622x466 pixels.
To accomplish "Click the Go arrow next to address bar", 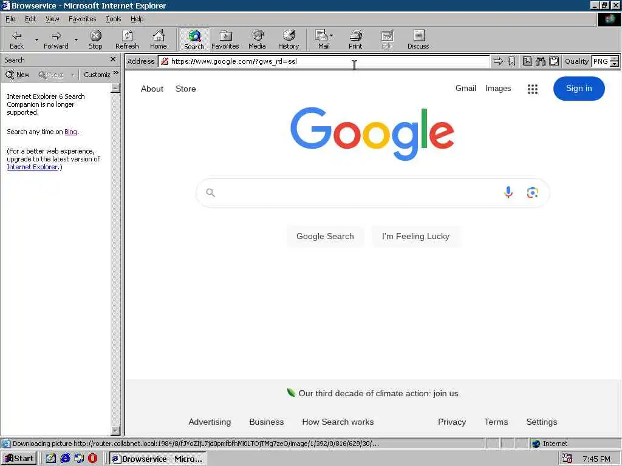I will coord(498,61).
